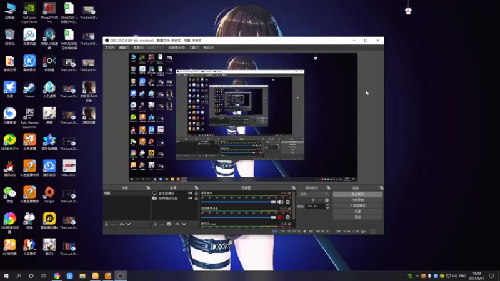The height and width of the screenshot is (281, 500).
Task: Enable 工作室模式 studio mode button
Action: click(357, 205)
